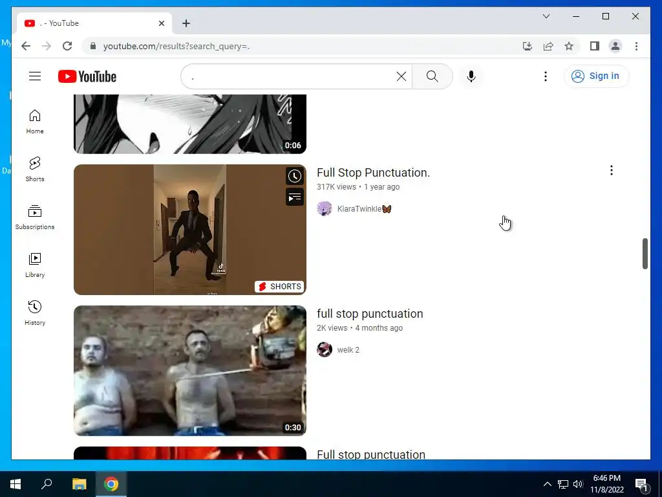This screenshot has height=497, width=662.
Task: Open Windows taskbar search
Action: pyautogui.click(x=47, y=484)
